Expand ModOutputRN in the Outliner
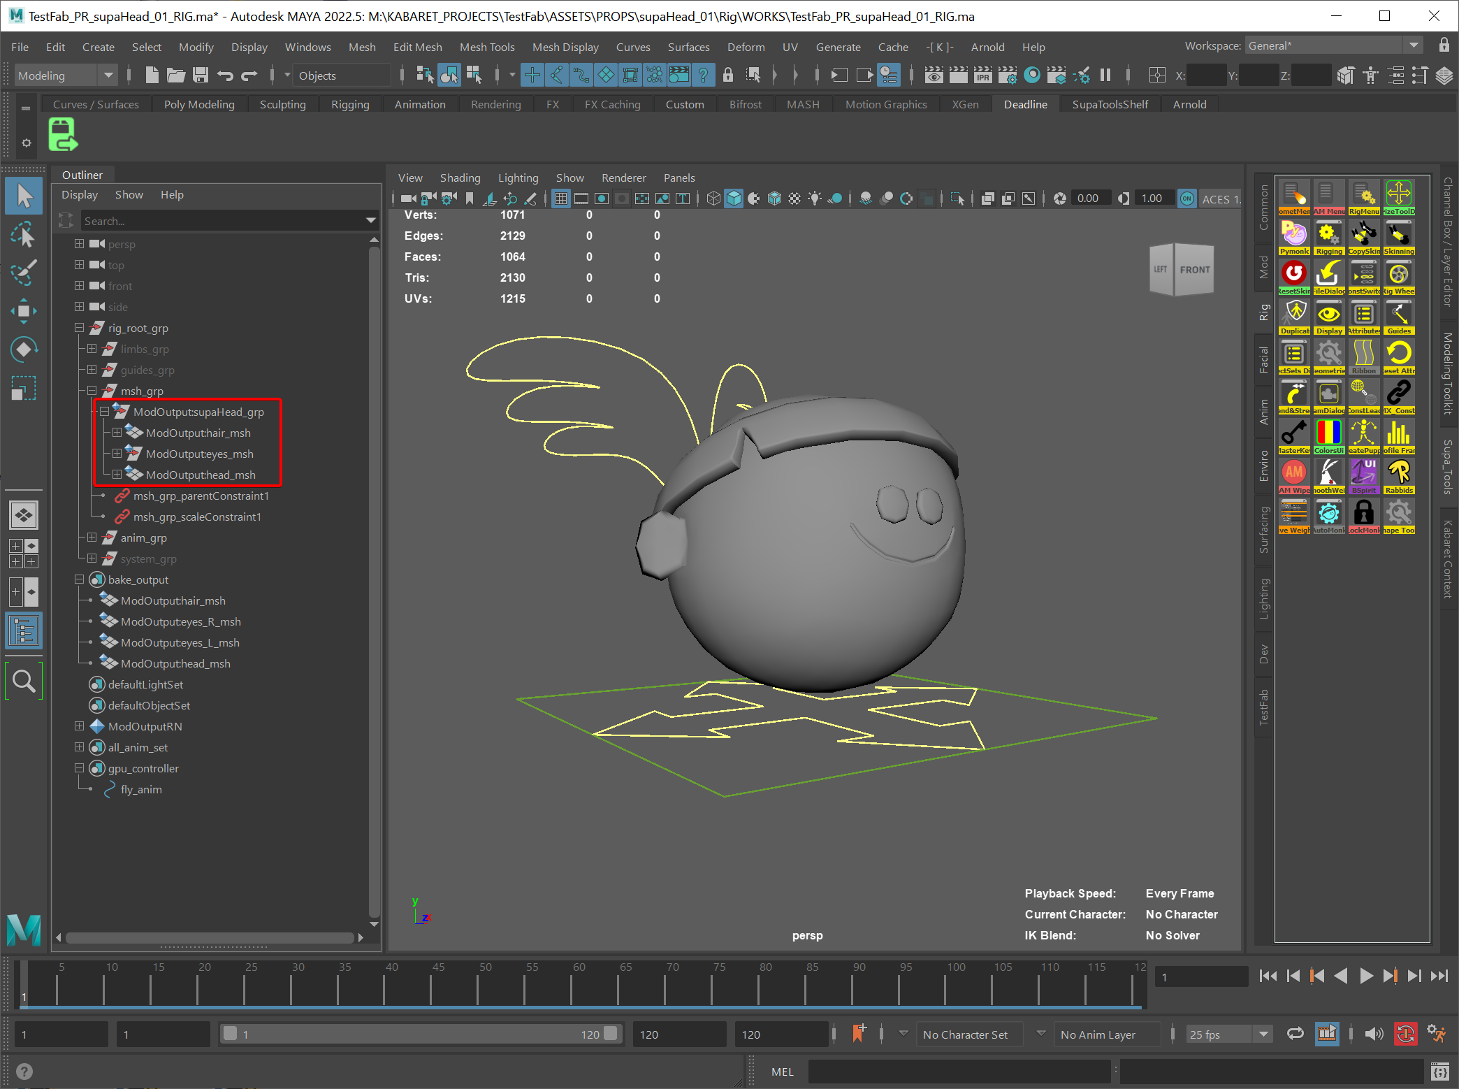Screen dimensions: 1459x1089 [x=79, y=726]
